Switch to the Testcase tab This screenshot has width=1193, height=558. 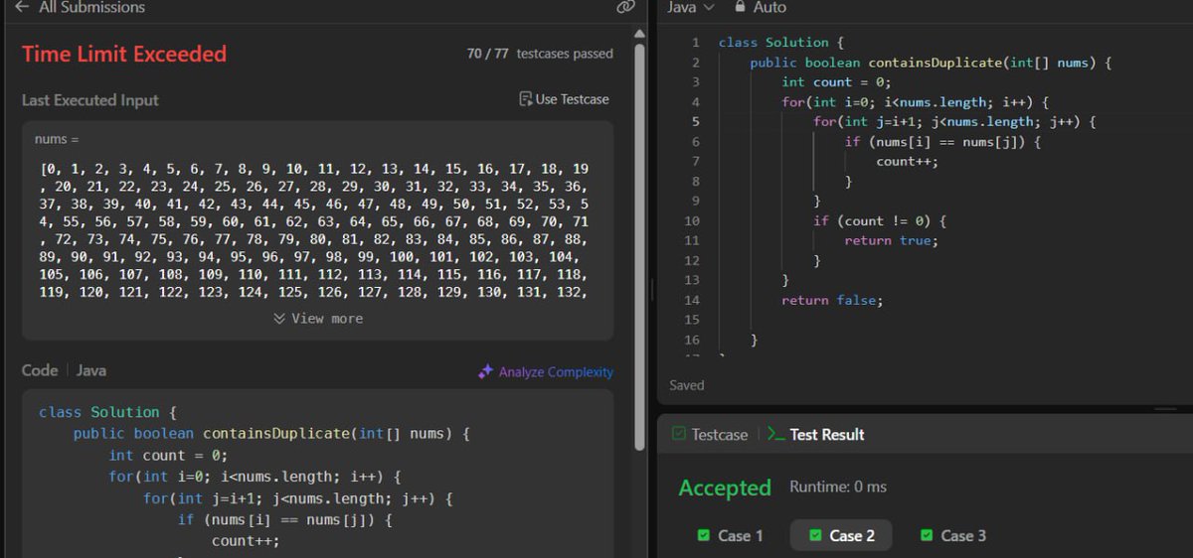pos(710,434)
